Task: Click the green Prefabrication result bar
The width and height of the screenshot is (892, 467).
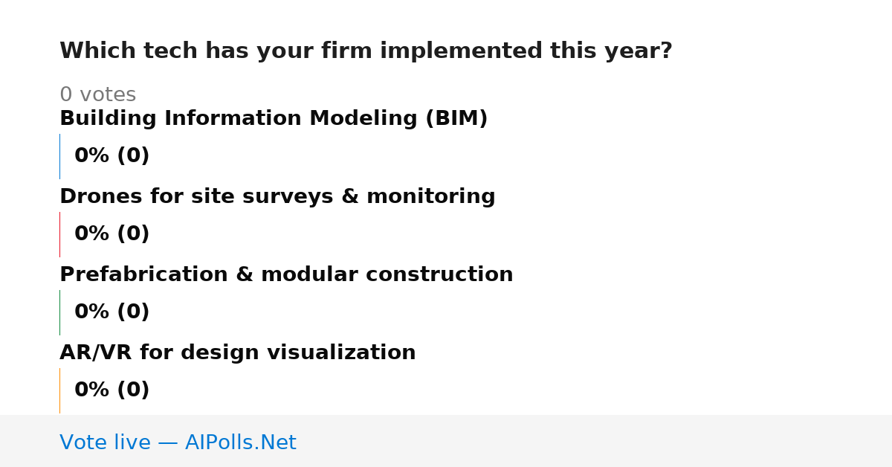Action: click(x=59, y=312)
